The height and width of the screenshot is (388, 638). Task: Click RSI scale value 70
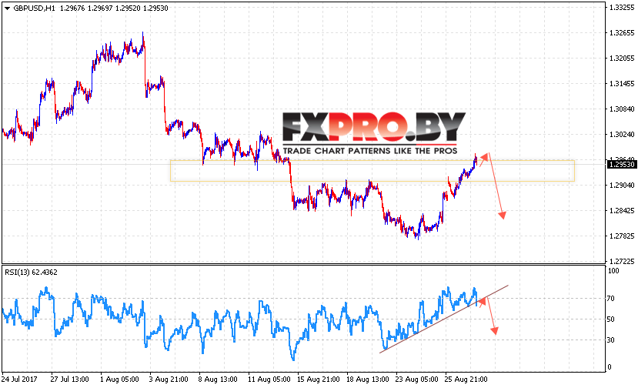tap(611, 299)
